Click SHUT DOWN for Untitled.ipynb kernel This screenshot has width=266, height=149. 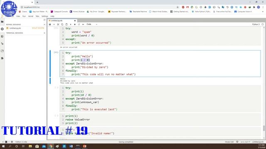coord(38,28)
